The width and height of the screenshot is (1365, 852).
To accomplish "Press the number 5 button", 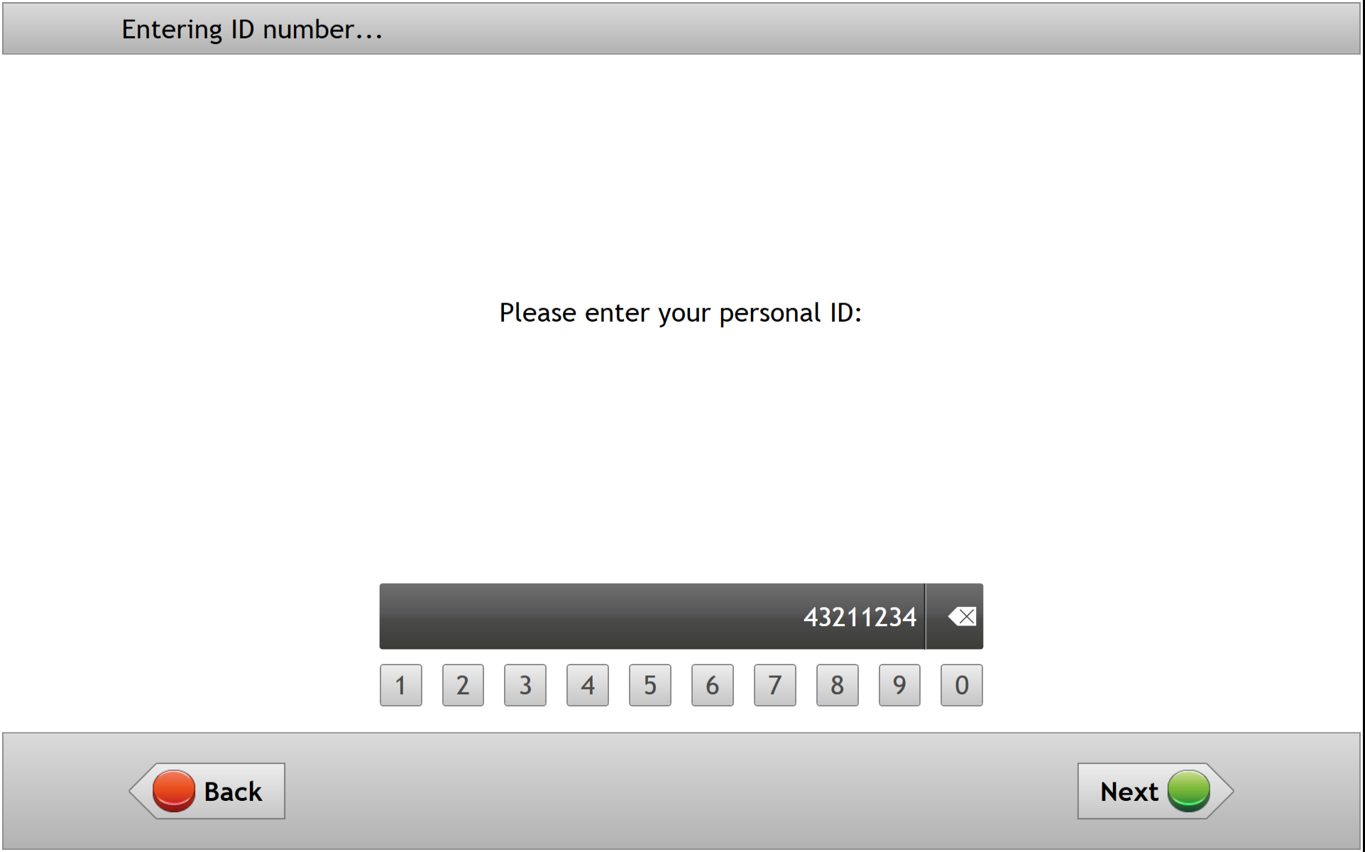I will click(646, 684).
